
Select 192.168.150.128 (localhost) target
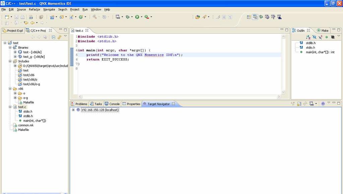click(100, 110)
